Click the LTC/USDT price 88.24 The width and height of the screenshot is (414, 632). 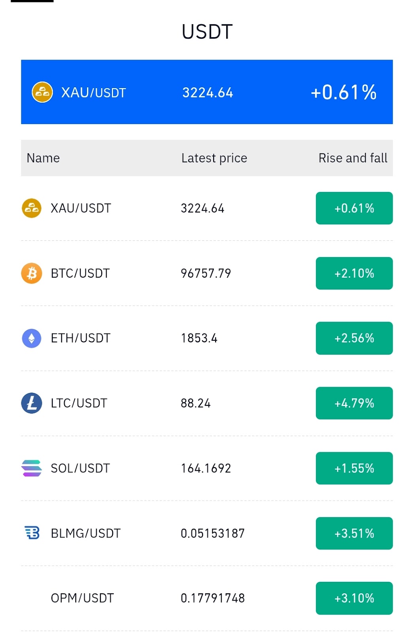coord(196,403)
